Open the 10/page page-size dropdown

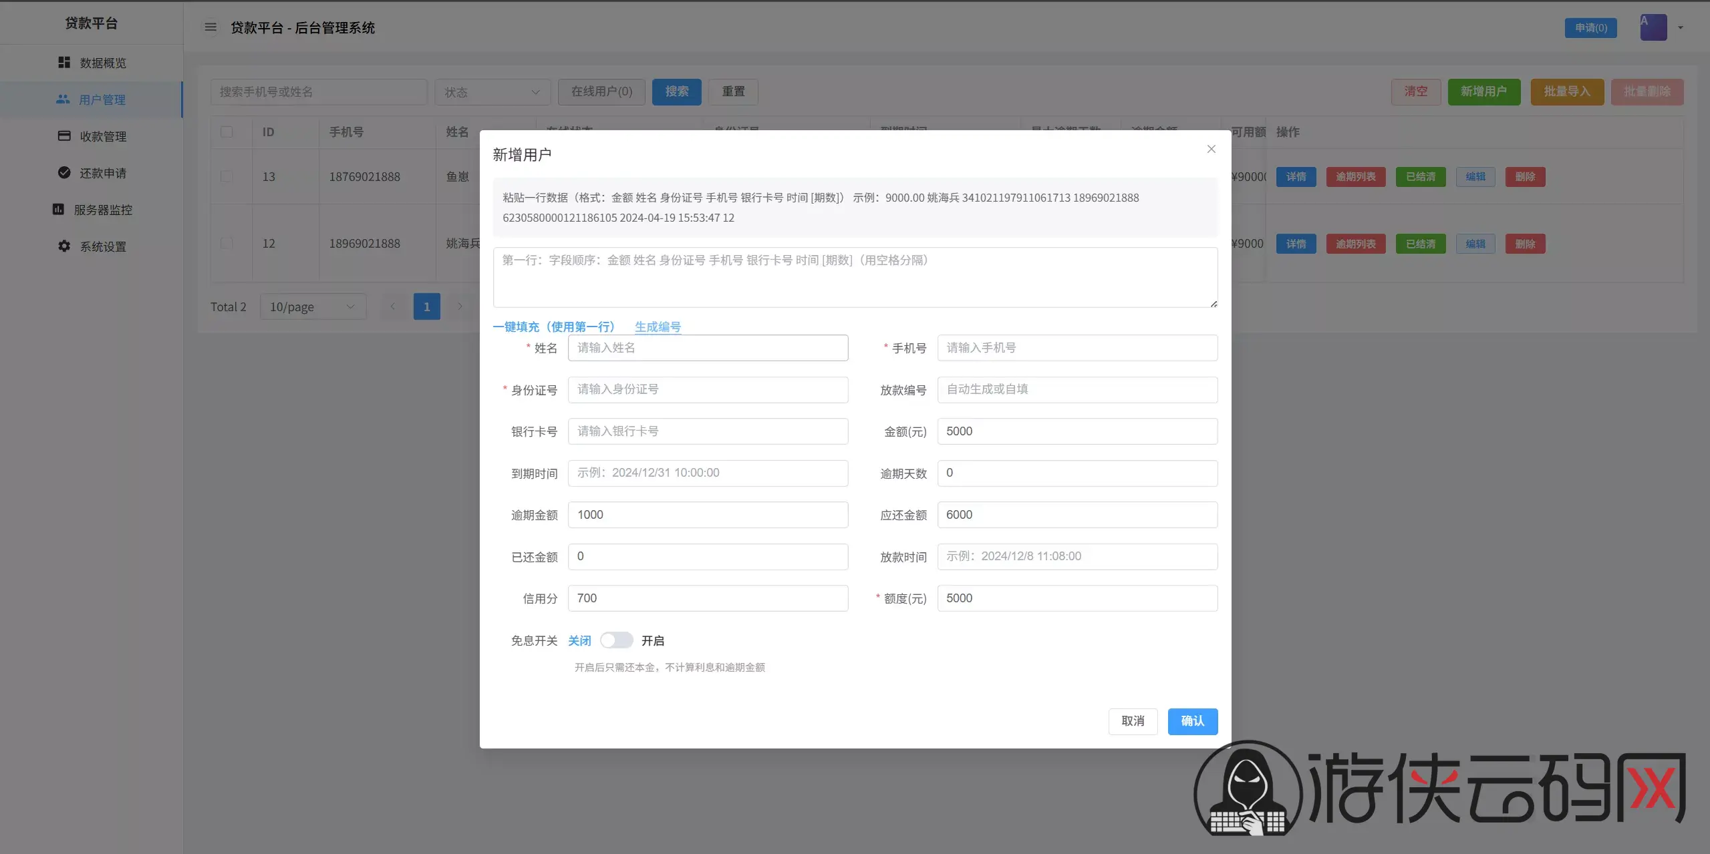click(x=313, y=306)
